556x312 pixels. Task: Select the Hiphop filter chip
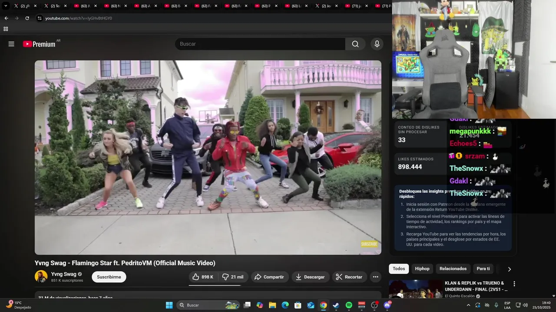pyautogui.click(x=422, y=269)
